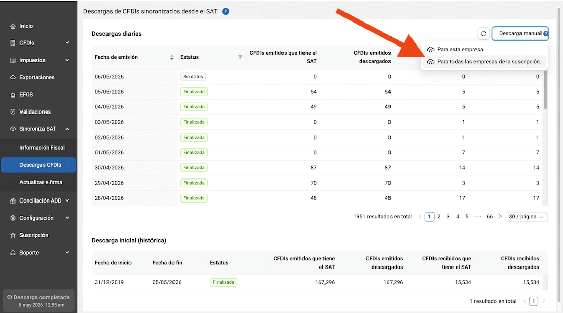
Task: Click pagination ellipsis to jump pages ahead
Action: click(478, 216)
